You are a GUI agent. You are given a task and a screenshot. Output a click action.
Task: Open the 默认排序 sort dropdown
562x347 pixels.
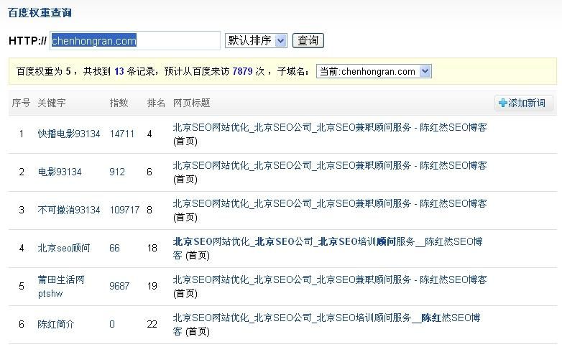tap(256, 40)
